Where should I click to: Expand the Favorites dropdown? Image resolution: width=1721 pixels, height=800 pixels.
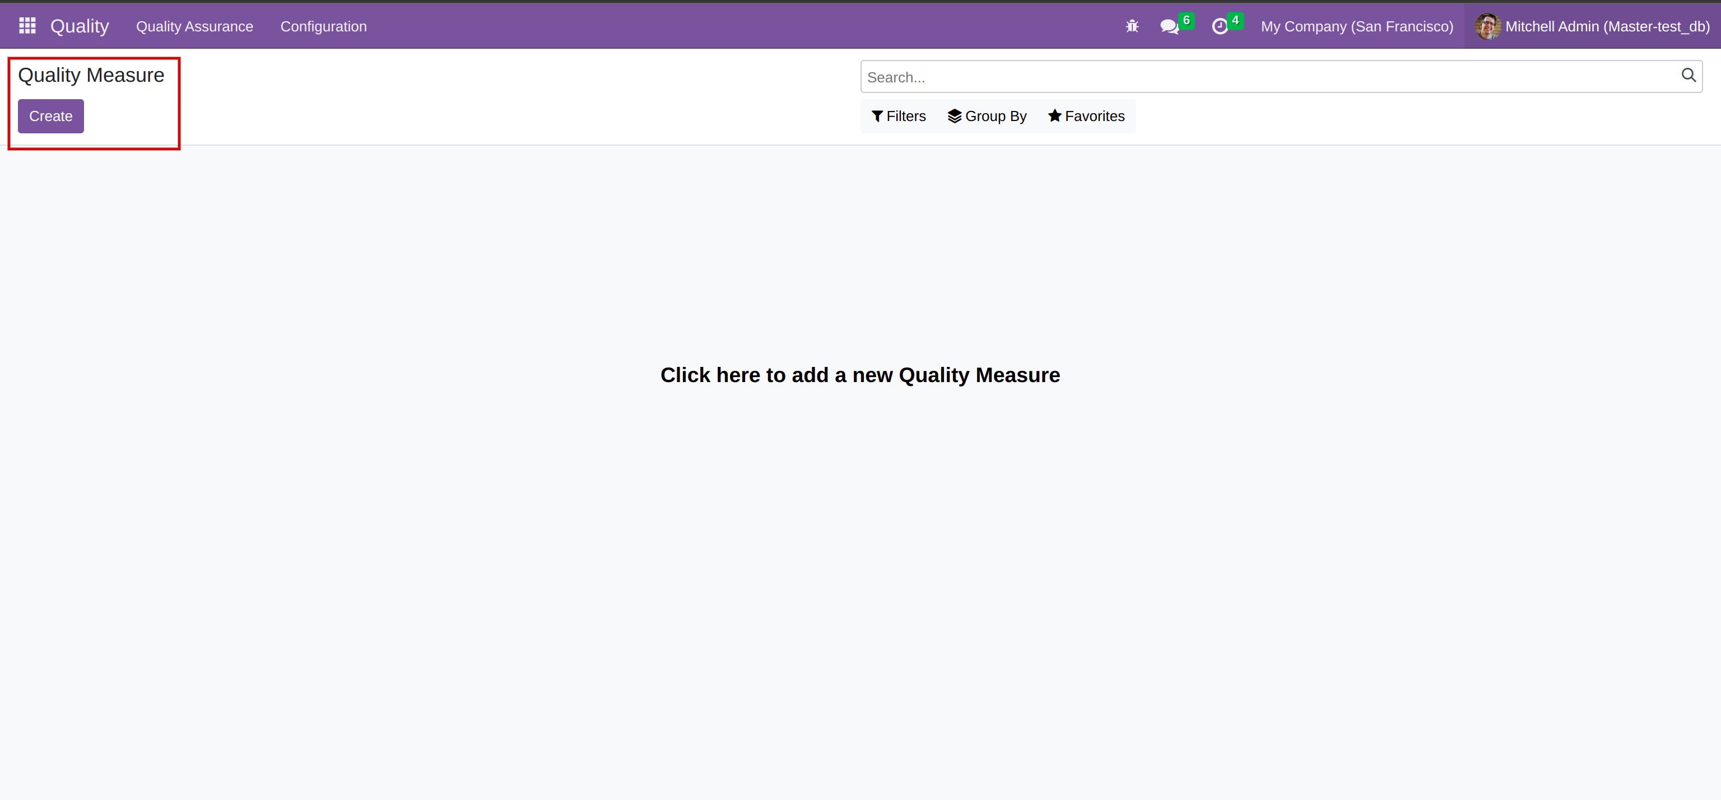(1086, 117)
